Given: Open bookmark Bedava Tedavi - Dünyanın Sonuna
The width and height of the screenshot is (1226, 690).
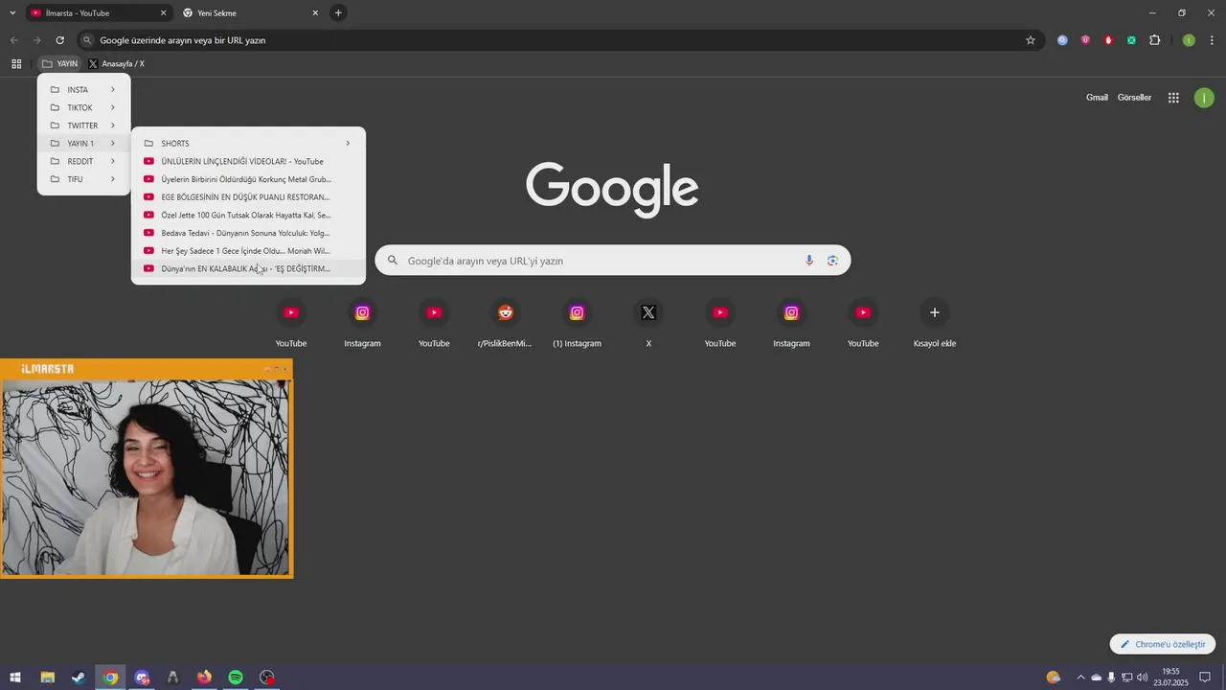Looking at the screenshot, I should [248, 233].
